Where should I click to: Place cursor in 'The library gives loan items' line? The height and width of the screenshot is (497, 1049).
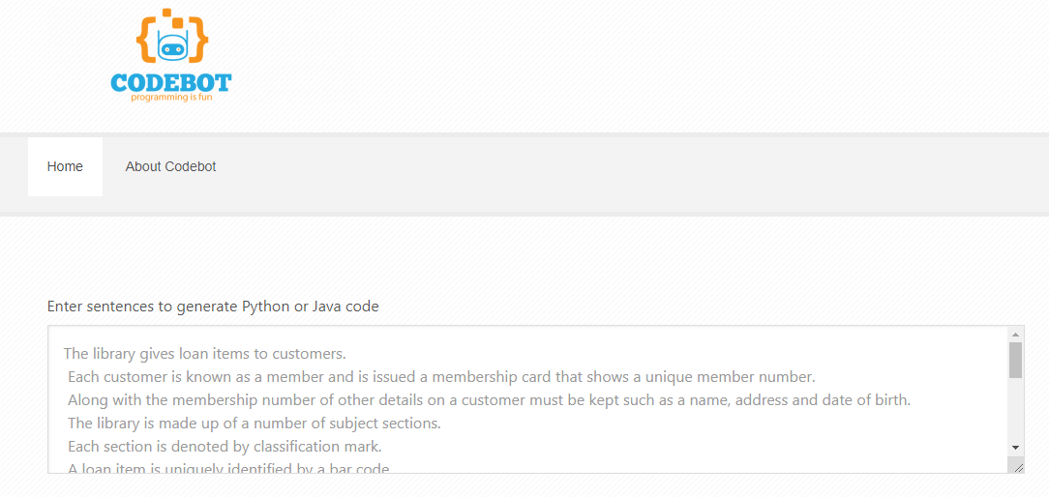(x=204, y=354)
